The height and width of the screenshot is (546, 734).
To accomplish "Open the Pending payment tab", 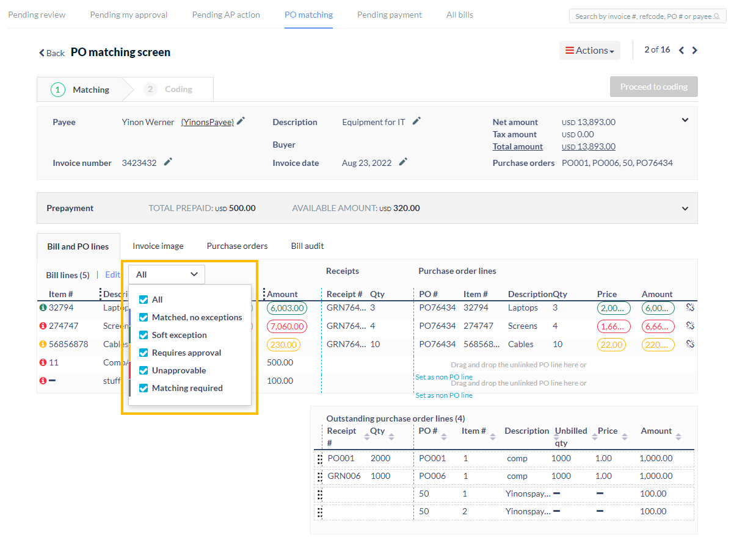I will point(390,15).
